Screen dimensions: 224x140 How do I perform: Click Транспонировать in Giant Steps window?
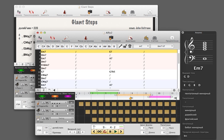pos(31,13)
